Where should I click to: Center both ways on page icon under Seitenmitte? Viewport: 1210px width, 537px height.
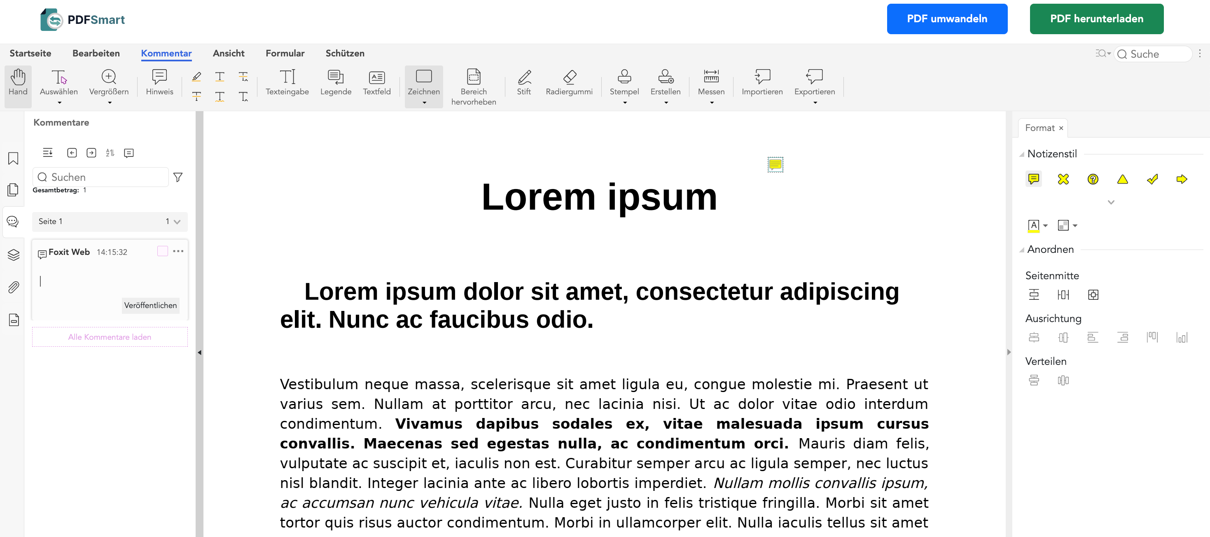[x=1093, y=294]
